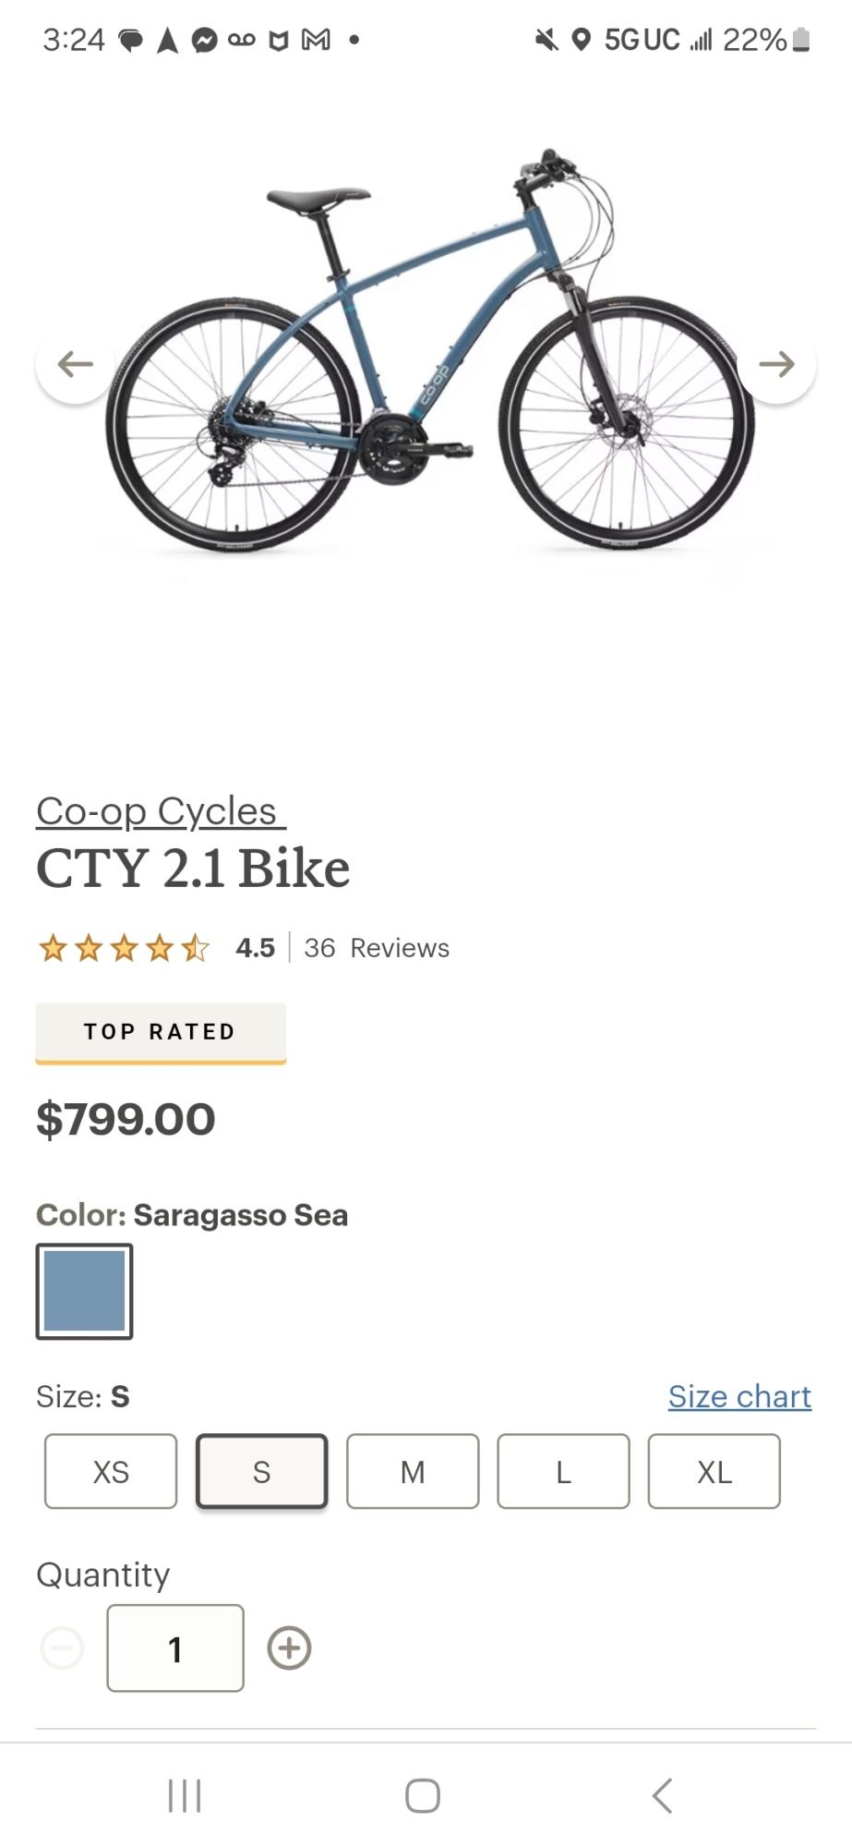The height and width of the screenshot is (1848, 852).
Task: Tap the next image right arrow
Action: pos(776,364)
